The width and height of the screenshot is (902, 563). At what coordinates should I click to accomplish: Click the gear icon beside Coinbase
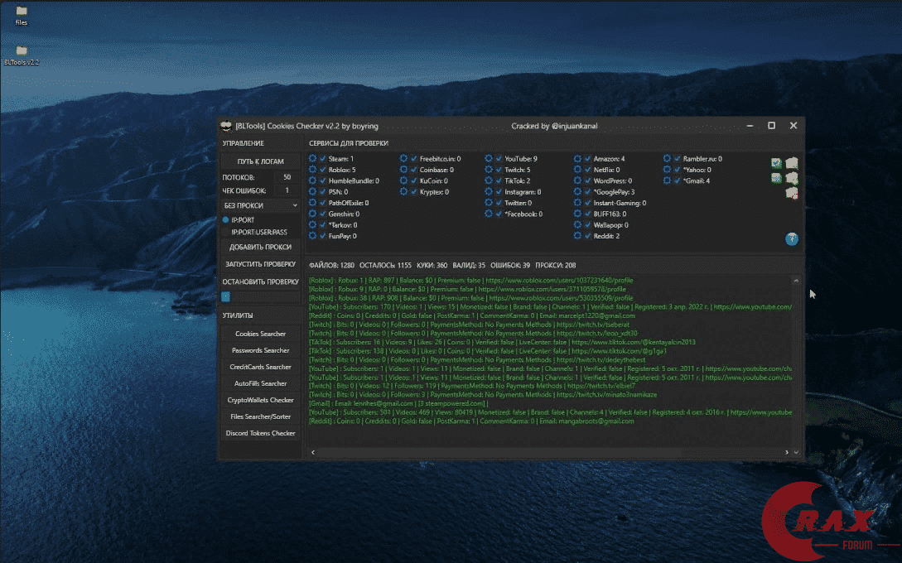click(403, 170)
